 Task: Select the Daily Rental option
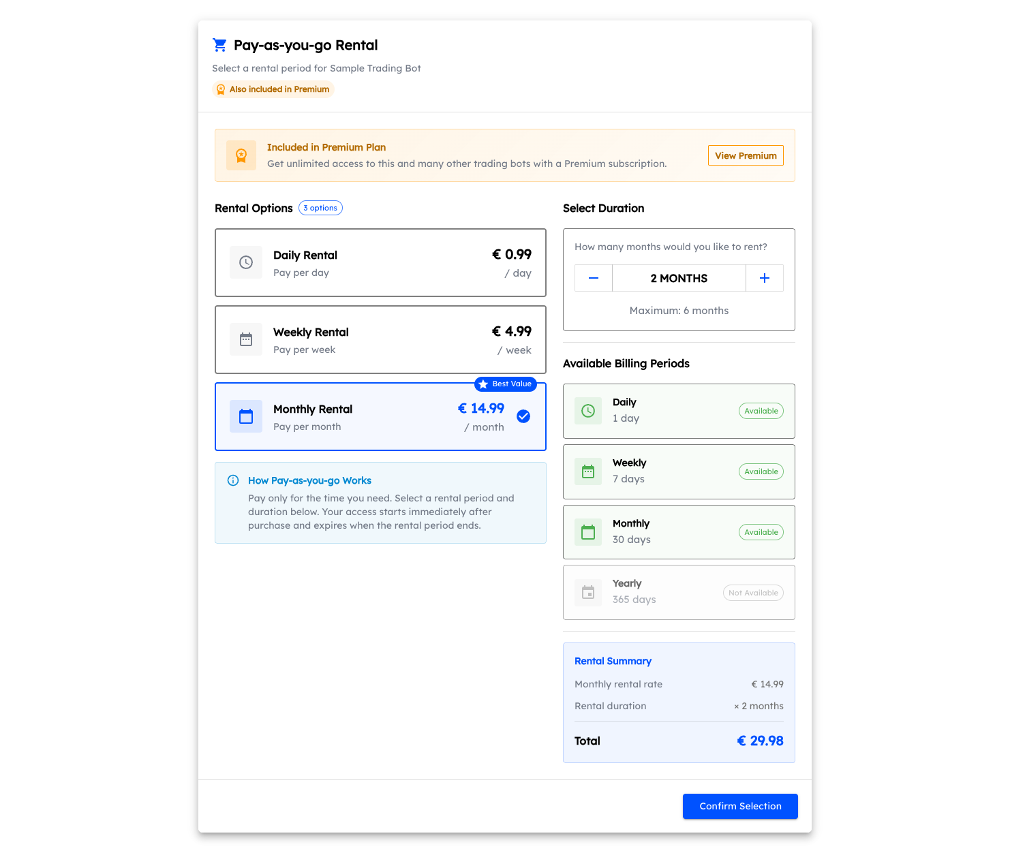pyautogui.click(x=380, y=262)
